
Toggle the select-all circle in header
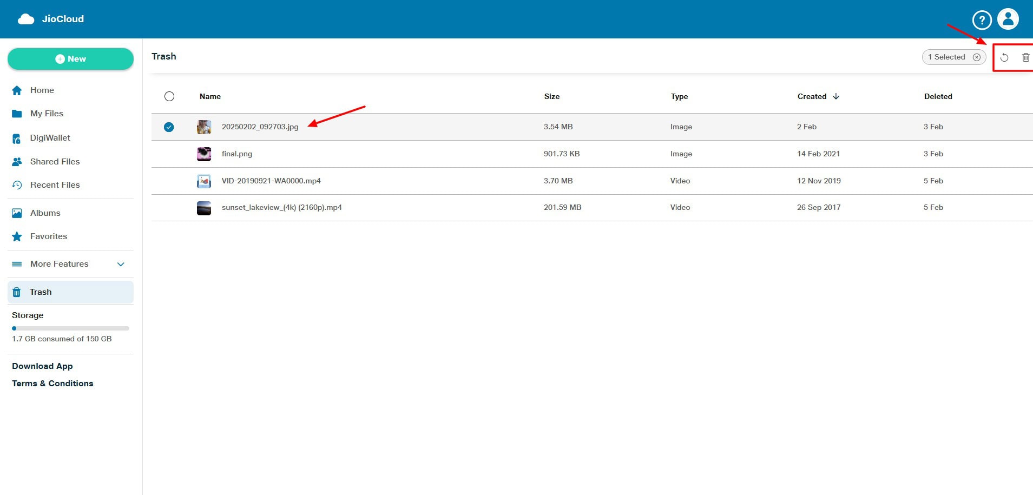tap(169, 96)
